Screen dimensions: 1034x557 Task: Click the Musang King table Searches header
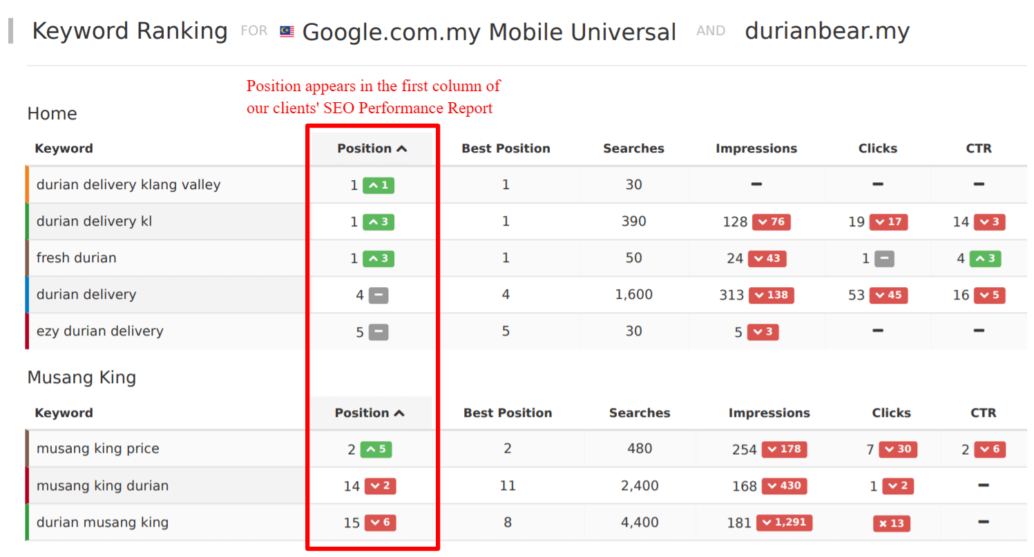pyautogui.click(x=640, y=413)
